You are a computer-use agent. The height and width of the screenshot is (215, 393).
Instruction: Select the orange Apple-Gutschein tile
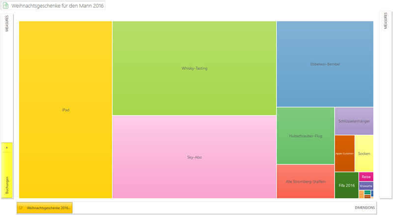(x=345, y=153)
